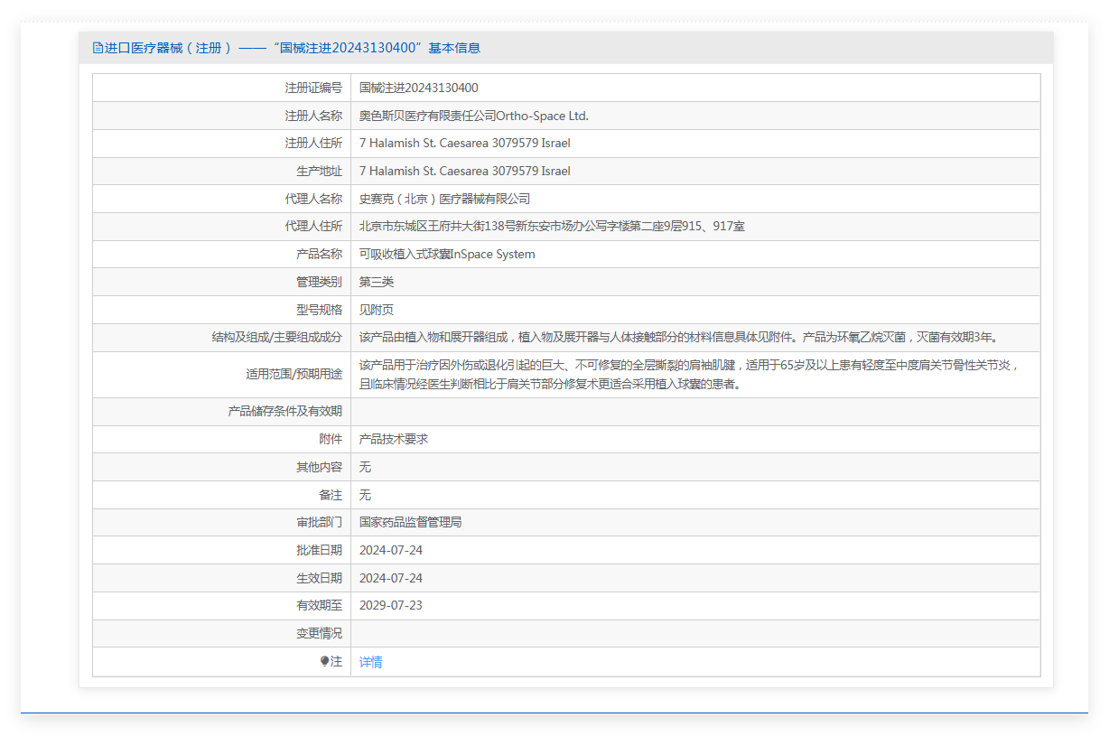This screenshot has height=736, width=1109.
Task: Click the 适用范围/预期用途 description paragraph
Action: coord(690,375)
